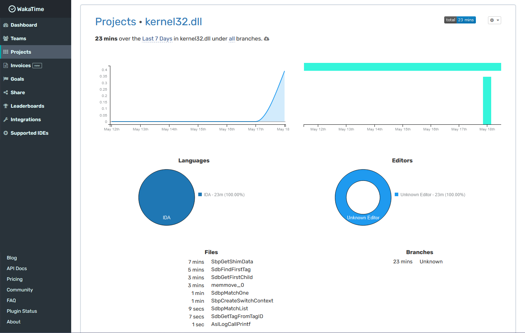Select the 'IDA - 23m (100.00%)' legend label

coord(224,195)
